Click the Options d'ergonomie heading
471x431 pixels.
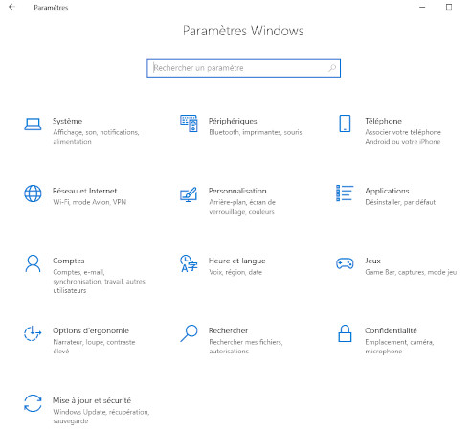tap(91, 330)
